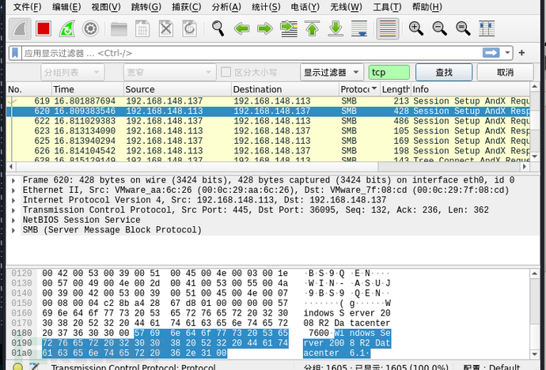Jump to last packet icon

[x=336, y=28]
